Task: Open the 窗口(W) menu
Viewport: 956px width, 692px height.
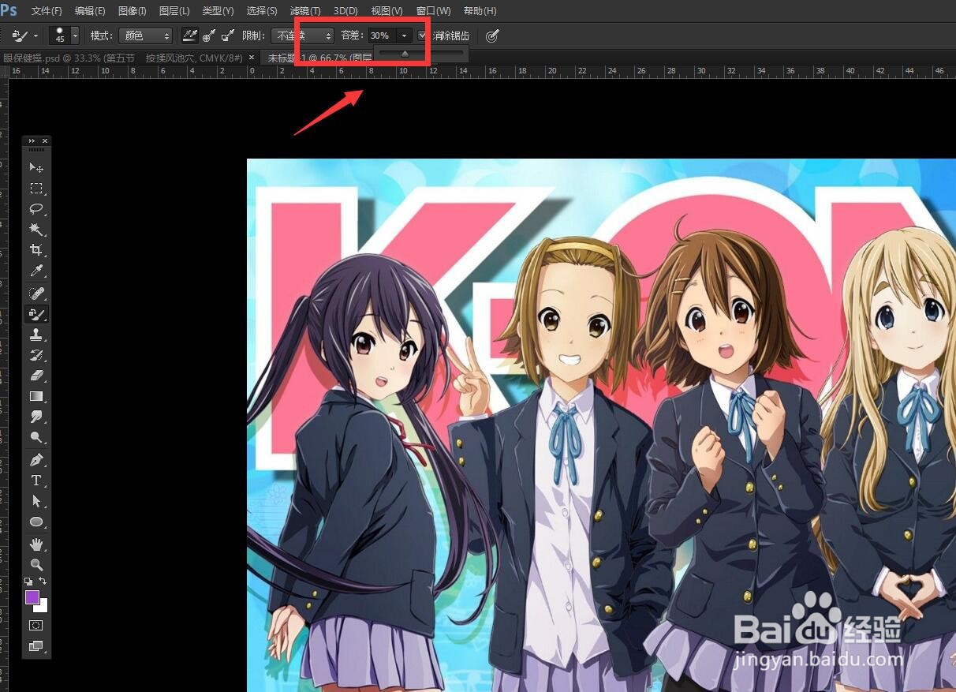Action: pyautogui.click(x=433, y=11)
